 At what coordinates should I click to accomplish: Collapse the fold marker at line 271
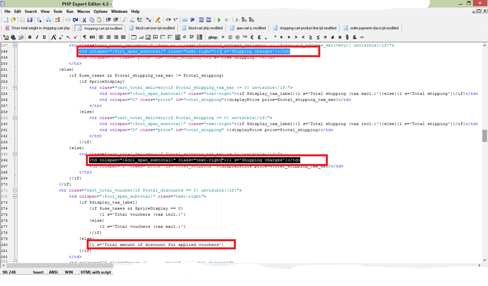15,190
